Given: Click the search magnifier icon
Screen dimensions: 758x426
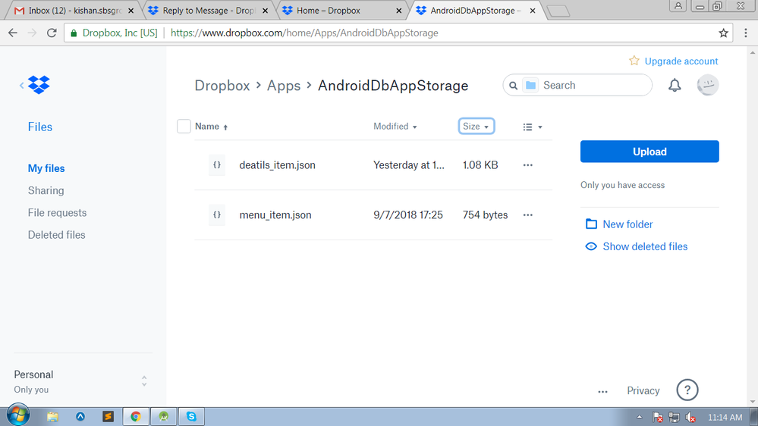Looking at the screenshot, I should point(514,86).
